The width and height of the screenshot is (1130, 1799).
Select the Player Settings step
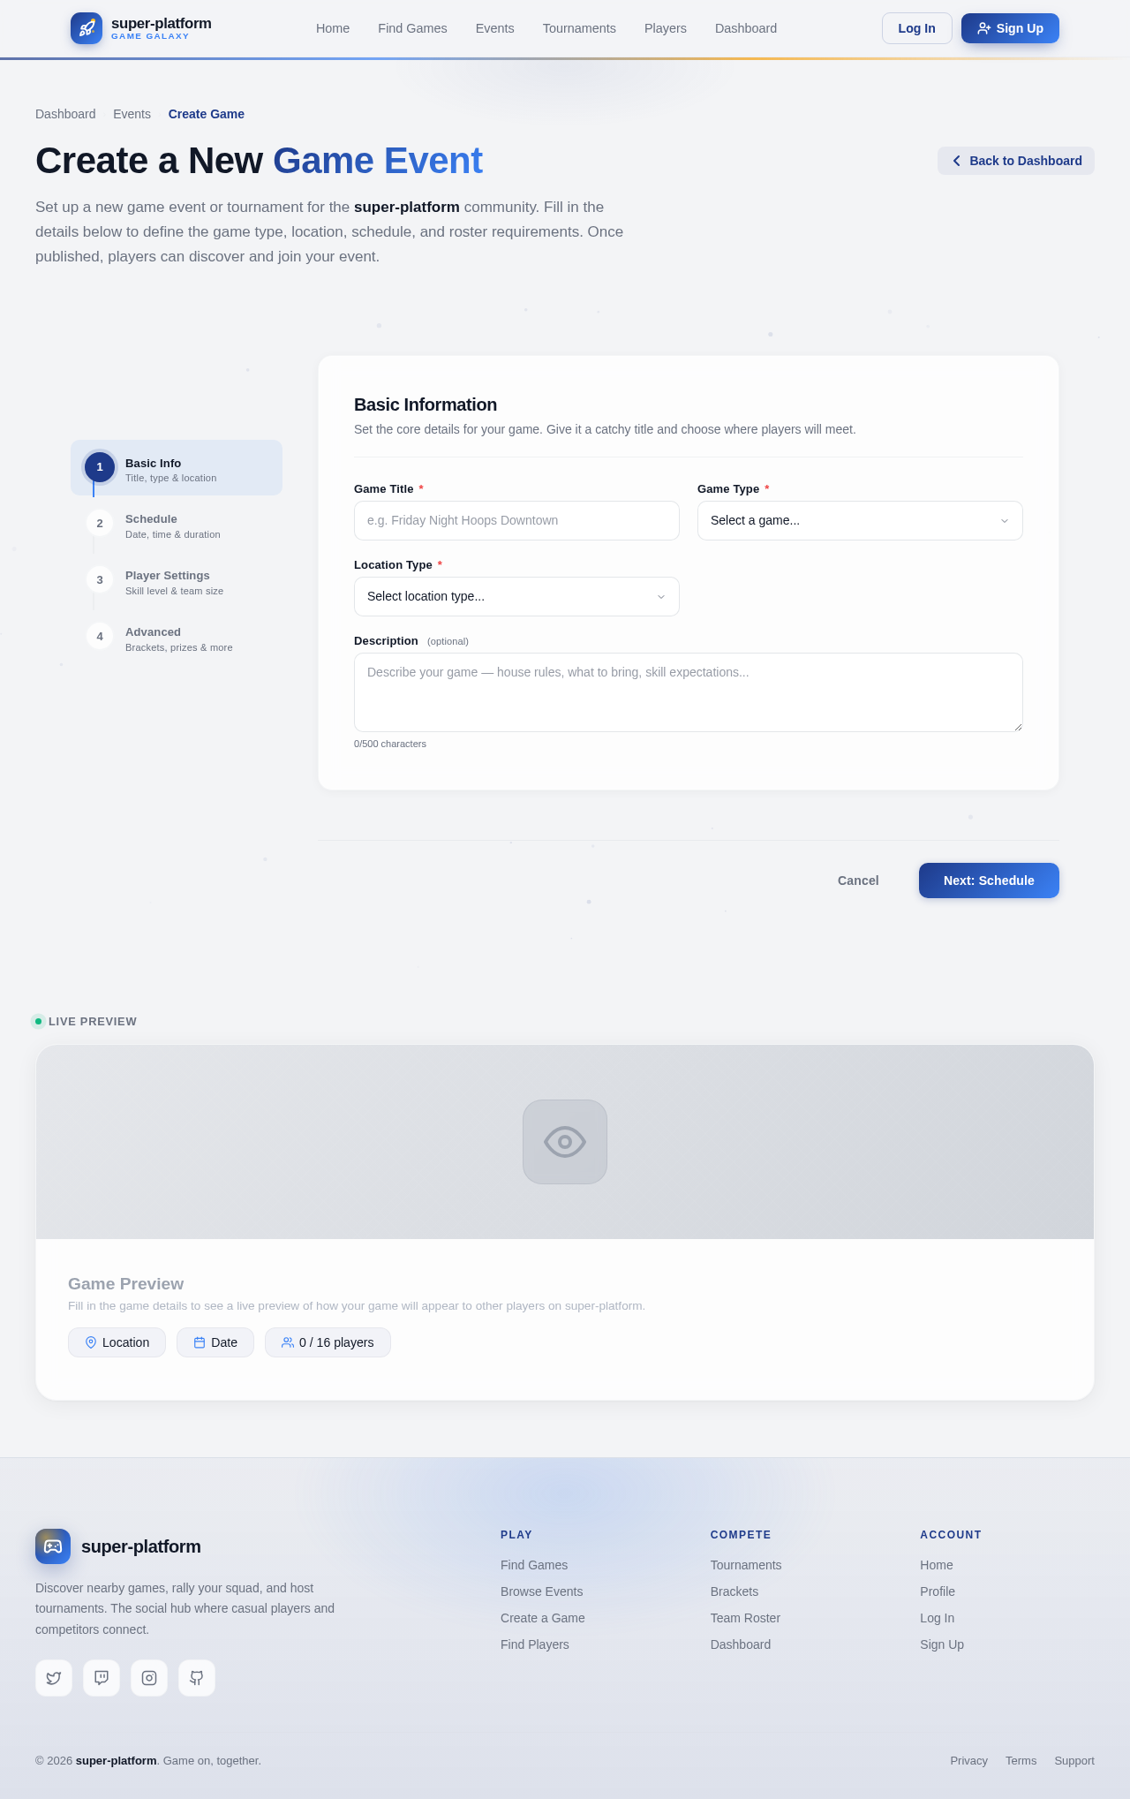pos(177,581)
